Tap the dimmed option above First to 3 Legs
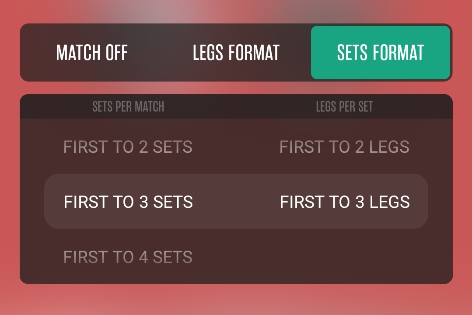This screenshot has height=315, width=472. (344, 147)
